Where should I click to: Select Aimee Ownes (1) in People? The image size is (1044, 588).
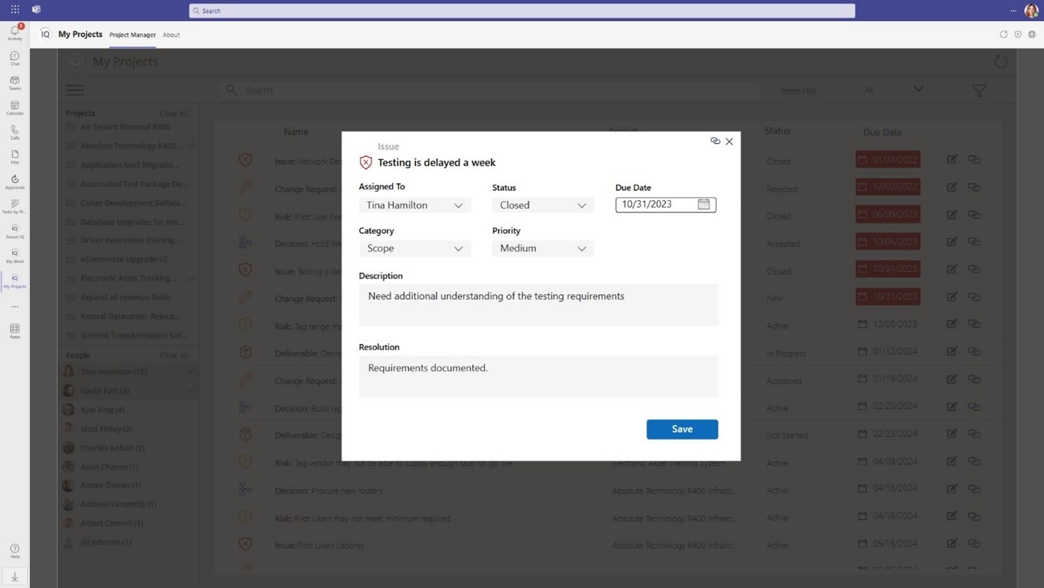coord(128,485)
